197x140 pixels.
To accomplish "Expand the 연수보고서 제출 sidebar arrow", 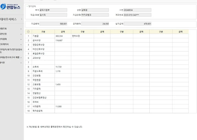I will click(x=21, y=58).
